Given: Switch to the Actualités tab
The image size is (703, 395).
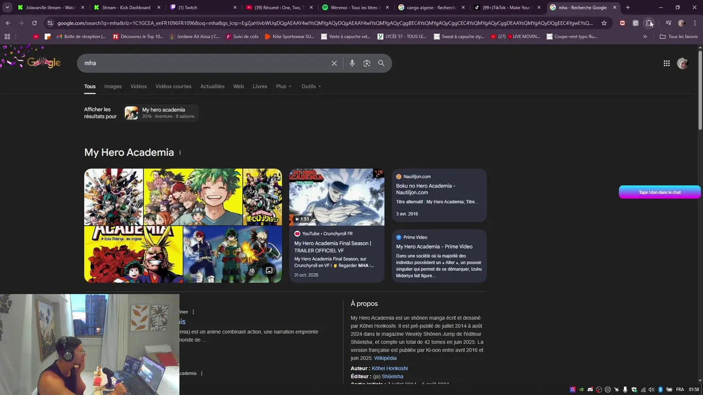Looking at the screenshot, I should (213, 86).
